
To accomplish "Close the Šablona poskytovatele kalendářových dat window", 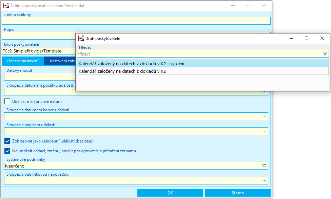I will click(264, 5).
